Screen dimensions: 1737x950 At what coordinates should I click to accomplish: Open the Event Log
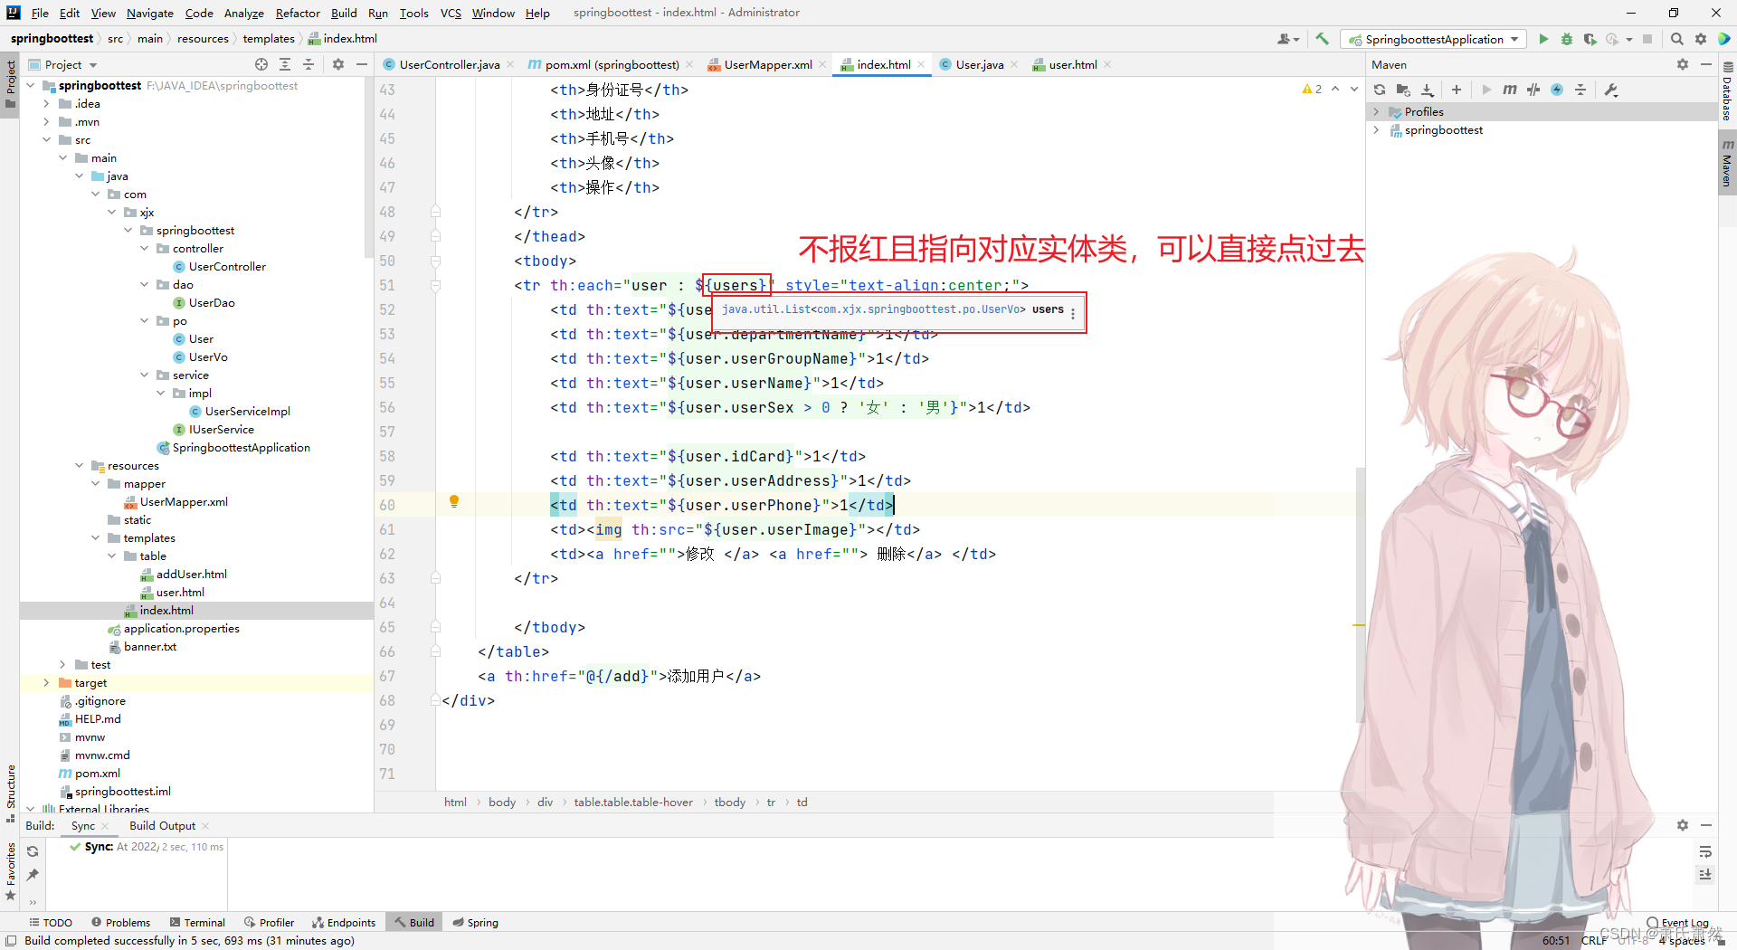click(1677, 923)
